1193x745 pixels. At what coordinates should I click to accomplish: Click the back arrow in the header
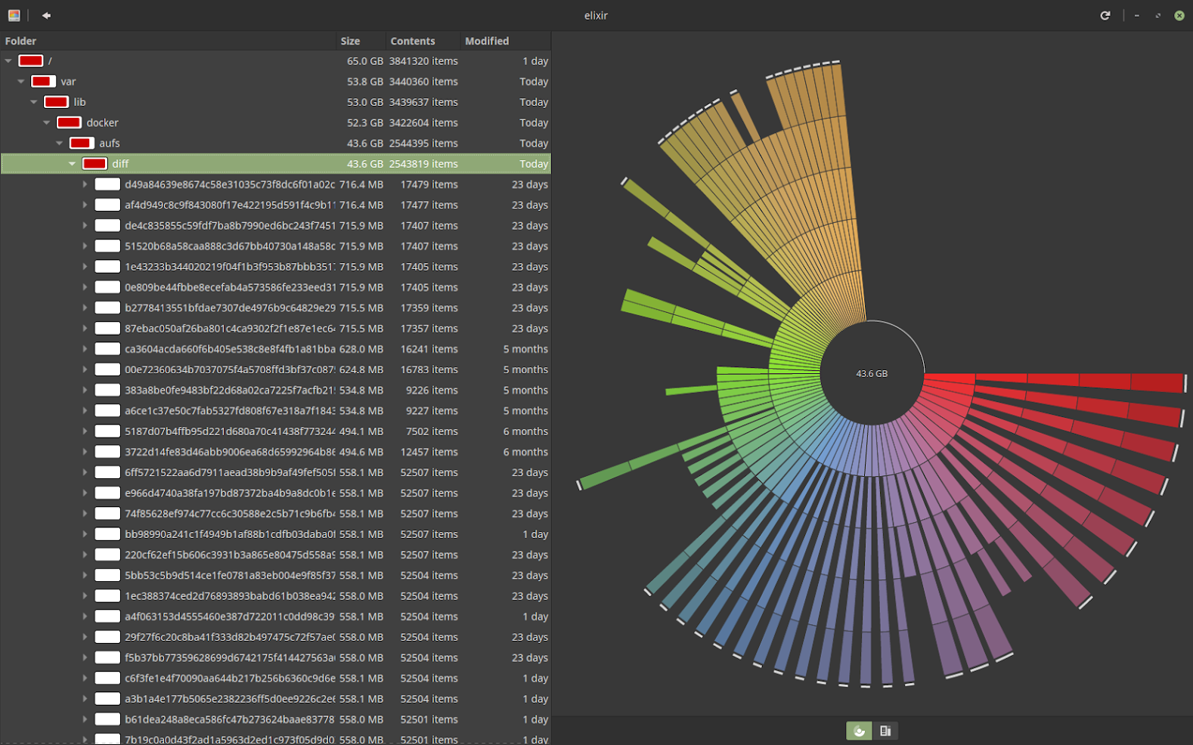[x=46, y=15]
